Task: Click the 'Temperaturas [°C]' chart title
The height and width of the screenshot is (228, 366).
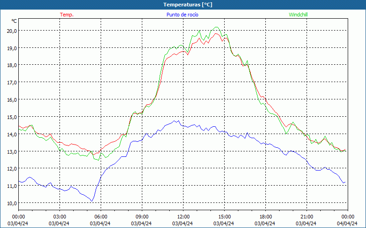Action: 188,5
